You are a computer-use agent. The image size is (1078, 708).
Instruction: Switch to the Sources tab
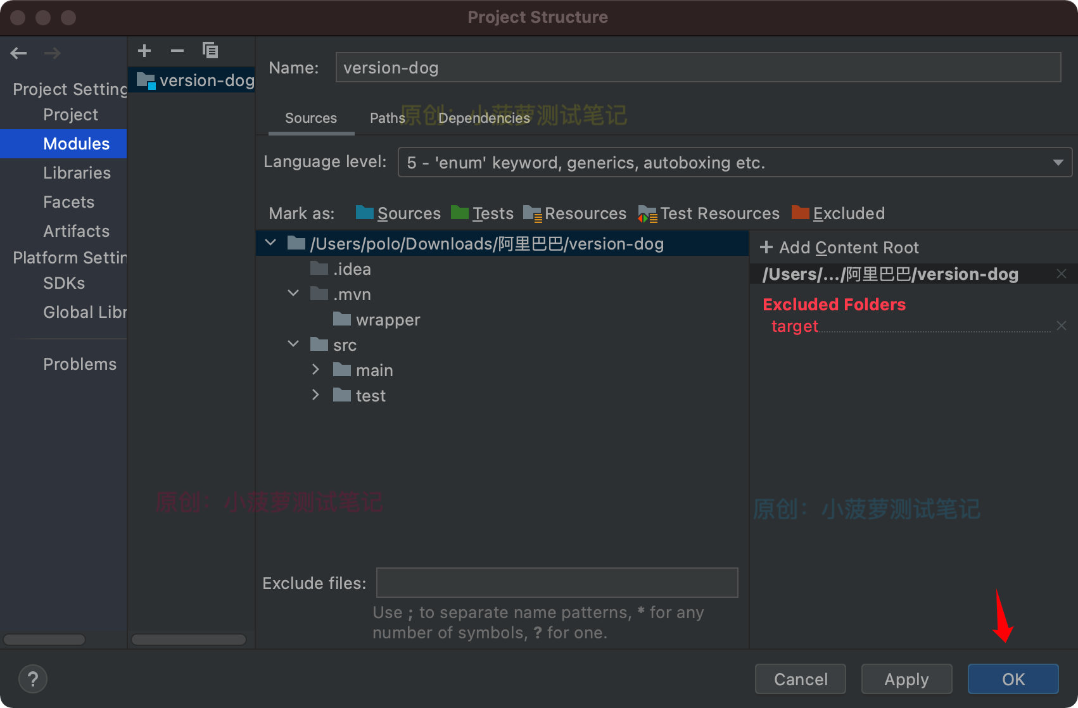click(x=311, y=118)
